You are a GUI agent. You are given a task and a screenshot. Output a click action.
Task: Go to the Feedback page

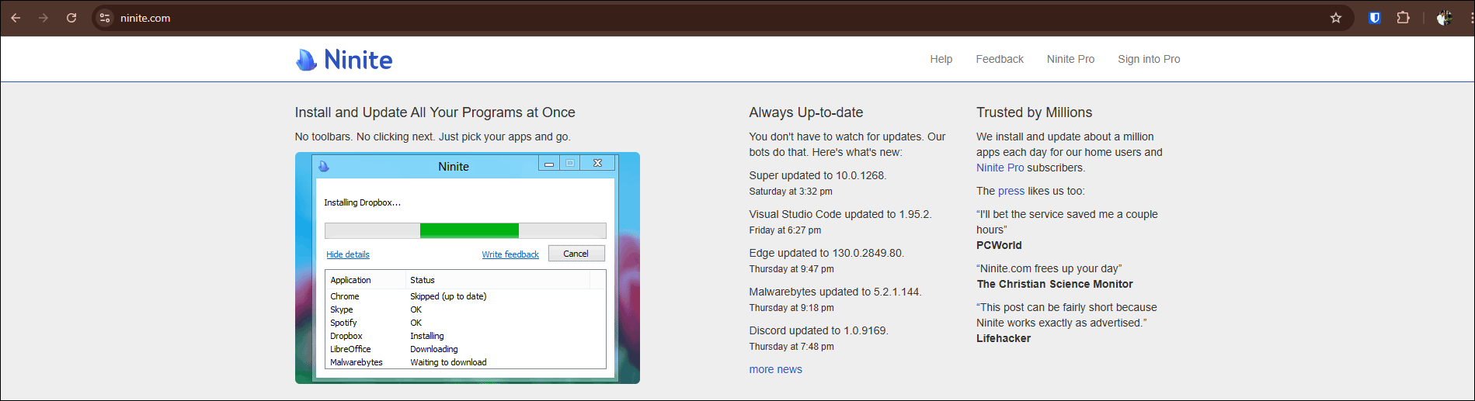999,59
